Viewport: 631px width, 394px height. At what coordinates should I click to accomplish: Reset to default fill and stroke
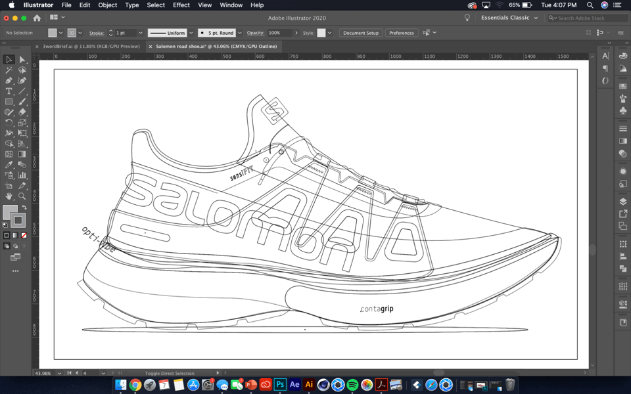pyautogui.click(x=5, y=225)
